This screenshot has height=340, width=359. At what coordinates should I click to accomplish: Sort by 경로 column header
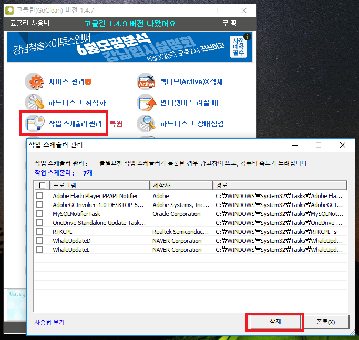[x=280, y=186]
